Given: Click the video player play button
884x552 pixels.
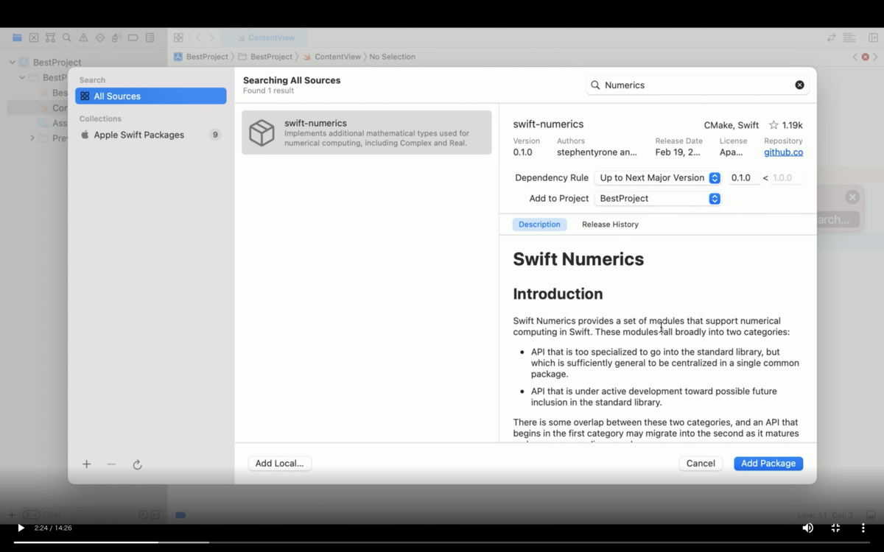Looking at the screenshot, I should coord(21,528).
